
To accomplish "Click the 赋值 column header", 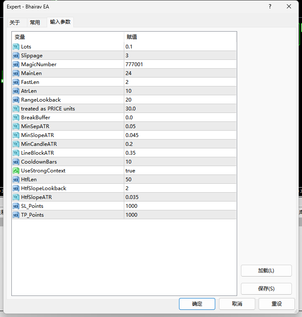I will (x=180, y=37).
